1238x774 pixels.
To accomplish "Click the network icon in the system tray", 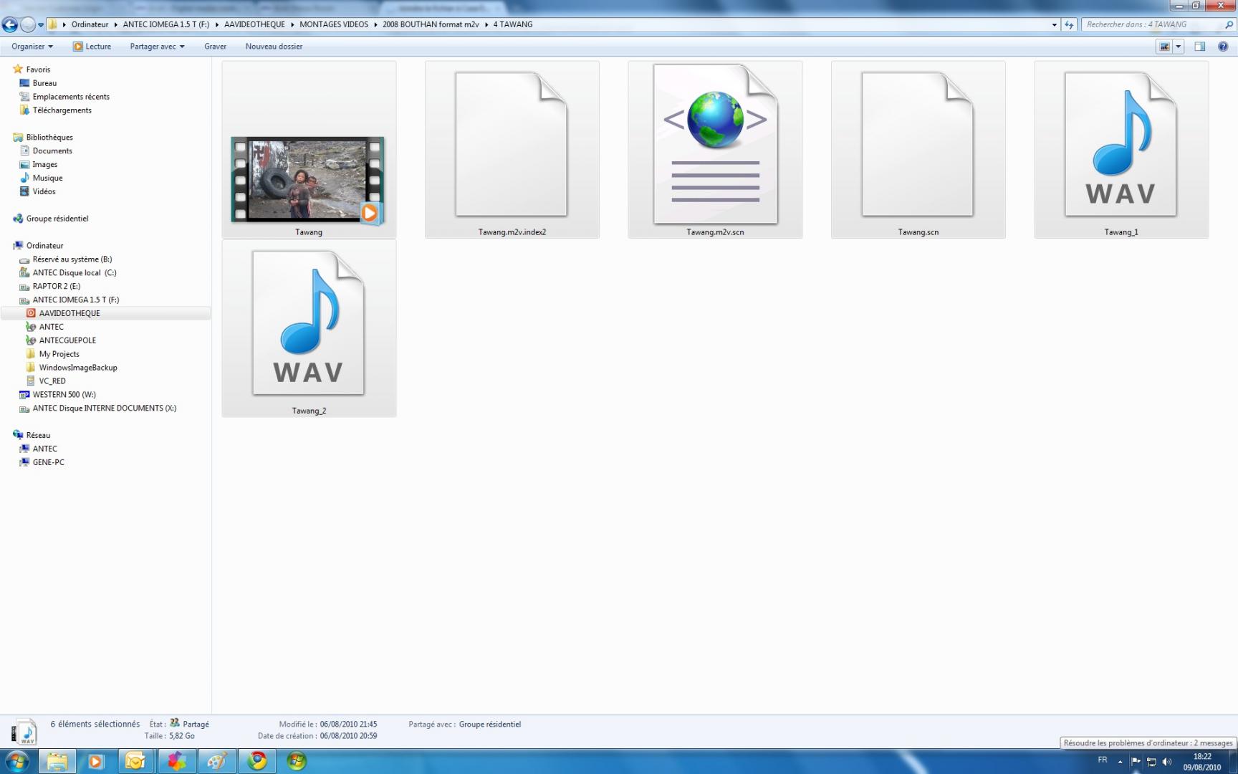I will tap(1151, 761).
